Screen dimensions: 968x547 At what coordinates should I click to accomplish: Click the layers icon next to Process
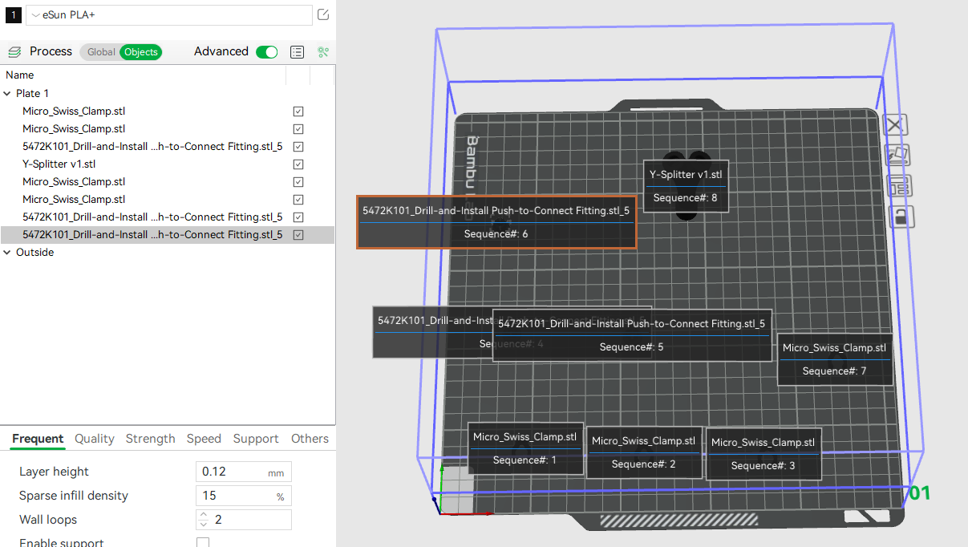14,51
